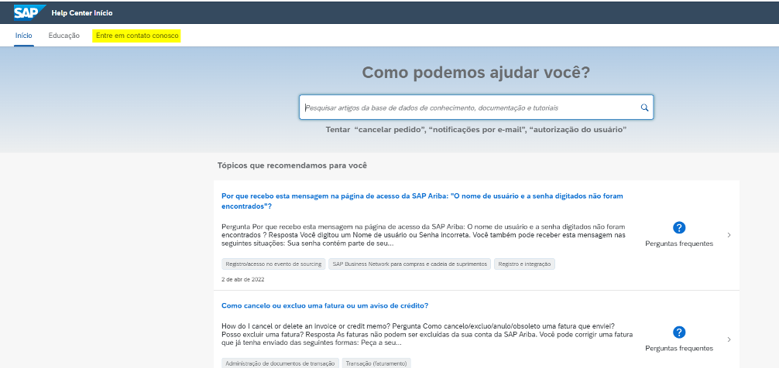Click summary text starting "Pergunta Por que recebo"

pyautogui.click(x=424, y=235)
